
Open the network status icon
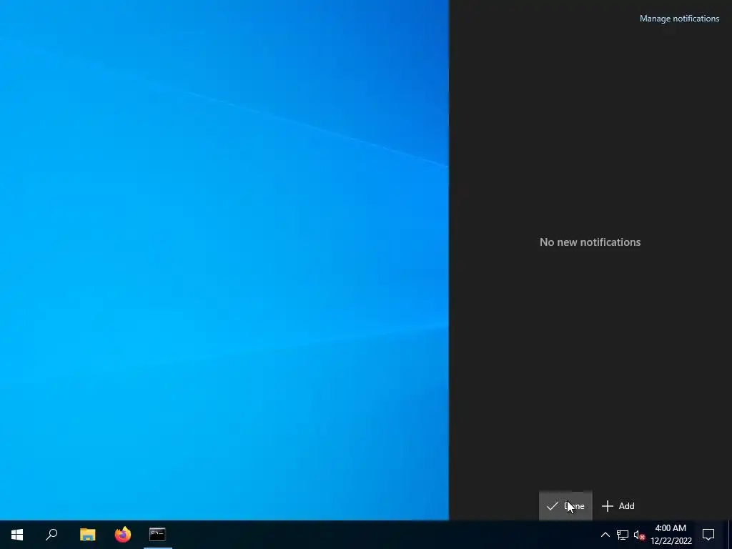click(623, 535)
